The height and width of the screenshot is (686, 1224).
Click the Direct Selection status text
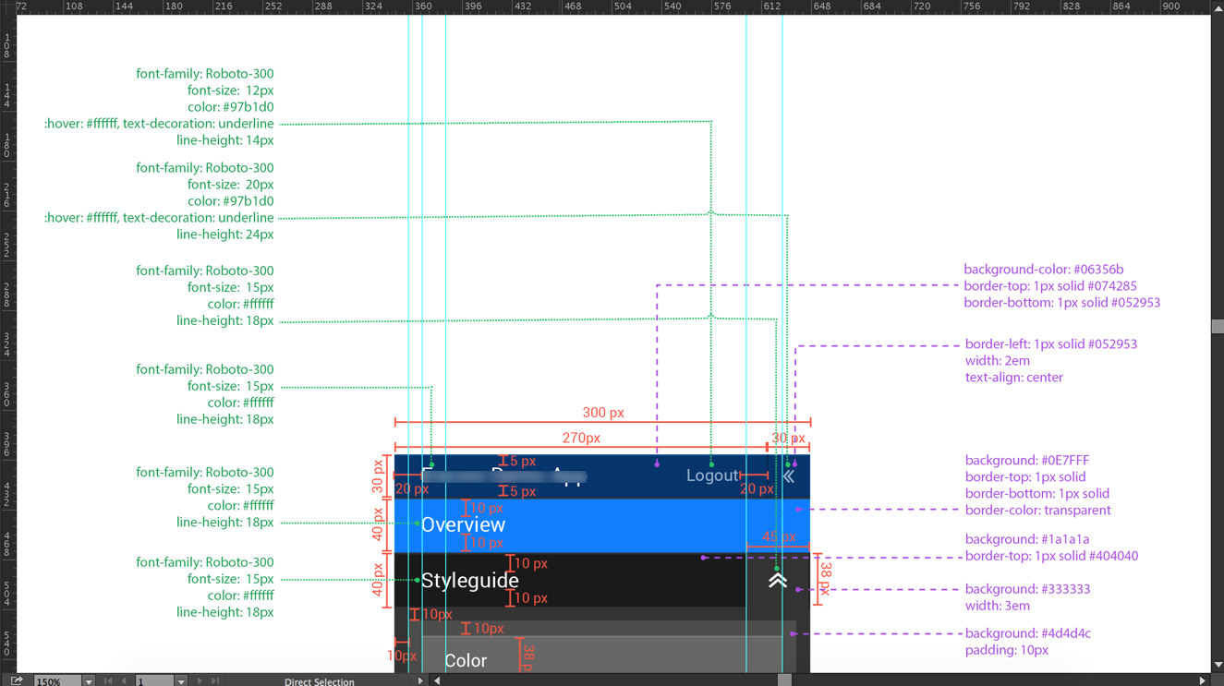[x=319, y=681]
